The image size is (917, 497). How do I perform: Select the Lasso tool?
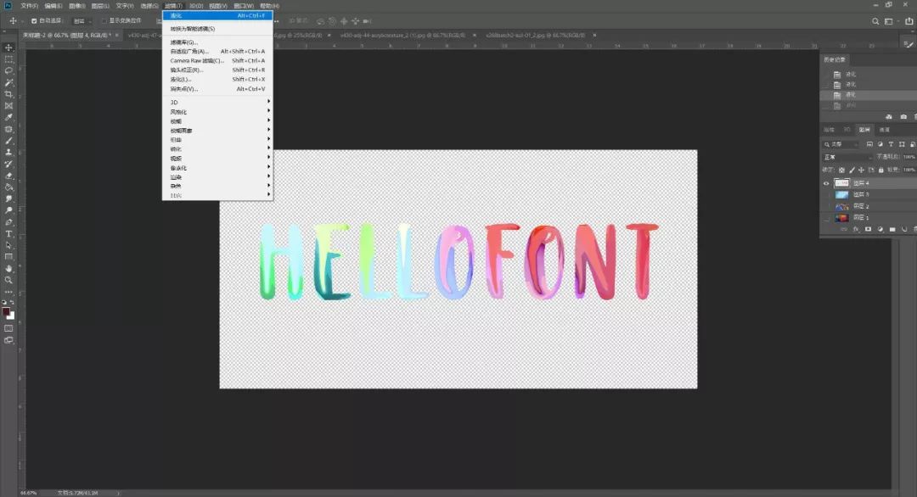[x=9, y=71]
